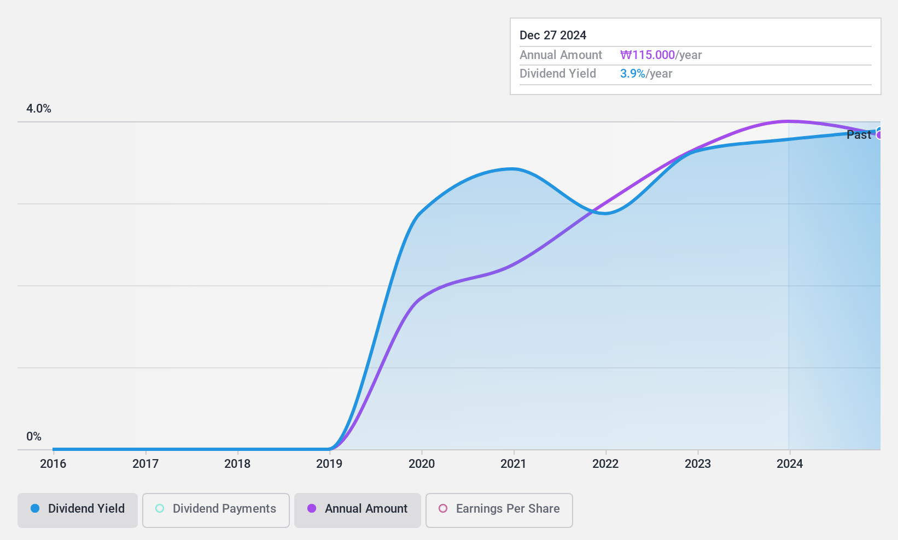Enable the Earnings Per Share series
The width and height of the screenshot is (898, 540).
click(x=499, y=510)
